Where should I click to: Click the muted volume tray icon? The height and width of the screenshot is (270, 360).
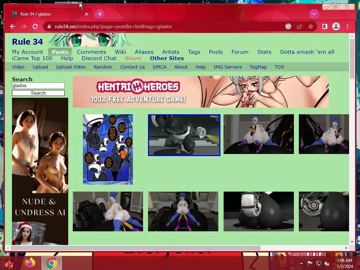(x=327, y=263)
